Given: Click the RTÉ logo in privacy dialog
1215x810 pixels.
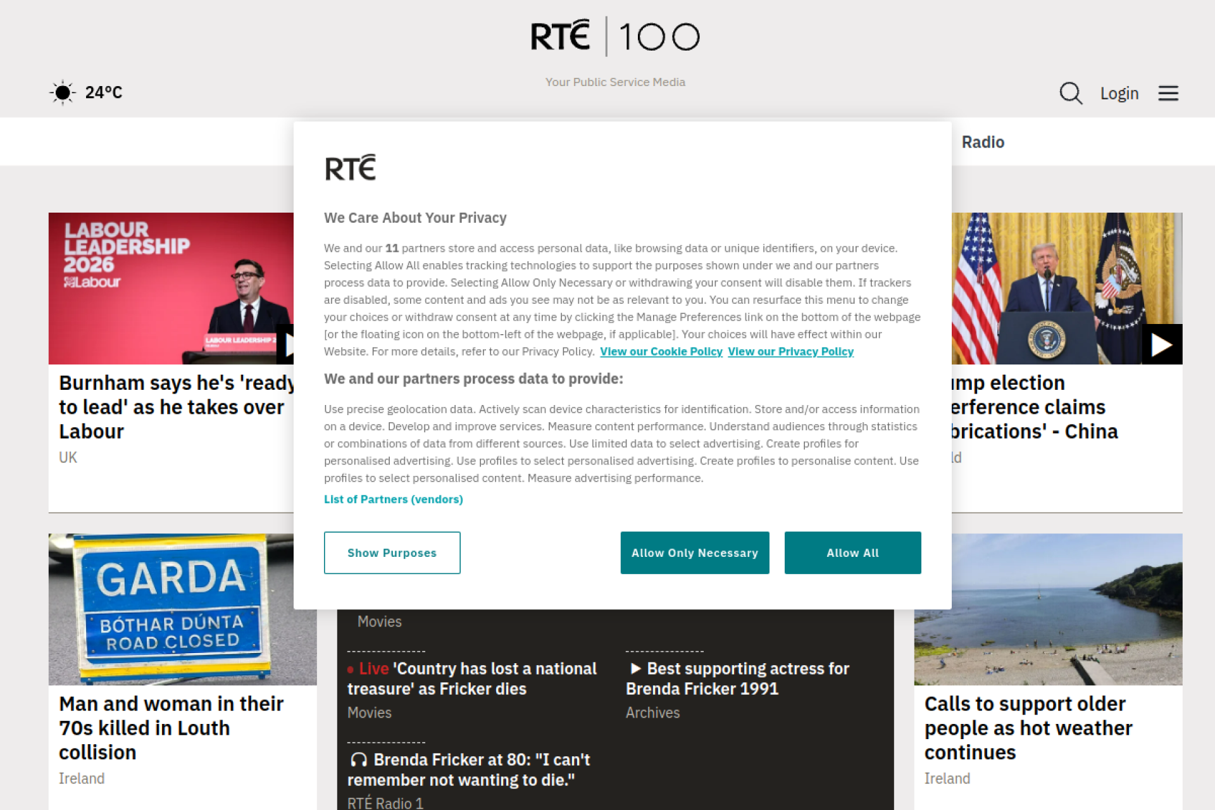Looking at the screenshot, I should [350, 168].
